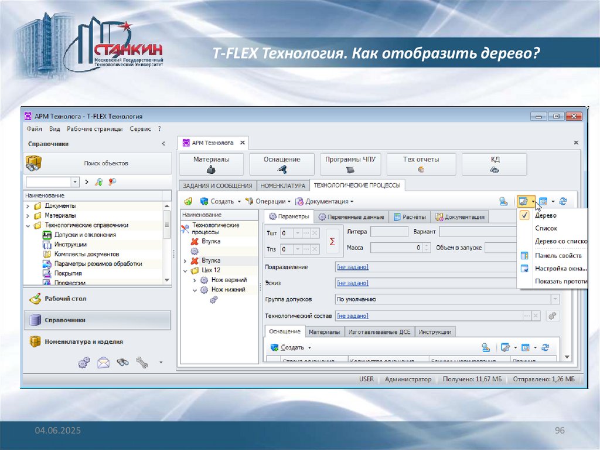This screenshot has height=450, width=600.
Task: Open the Сервис menu
Action: point(140,129)
